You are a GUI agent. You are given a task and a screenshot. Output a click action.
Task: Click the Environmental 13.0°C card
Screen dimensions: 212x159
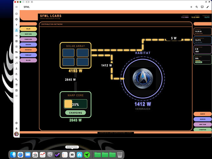point(202,40)
